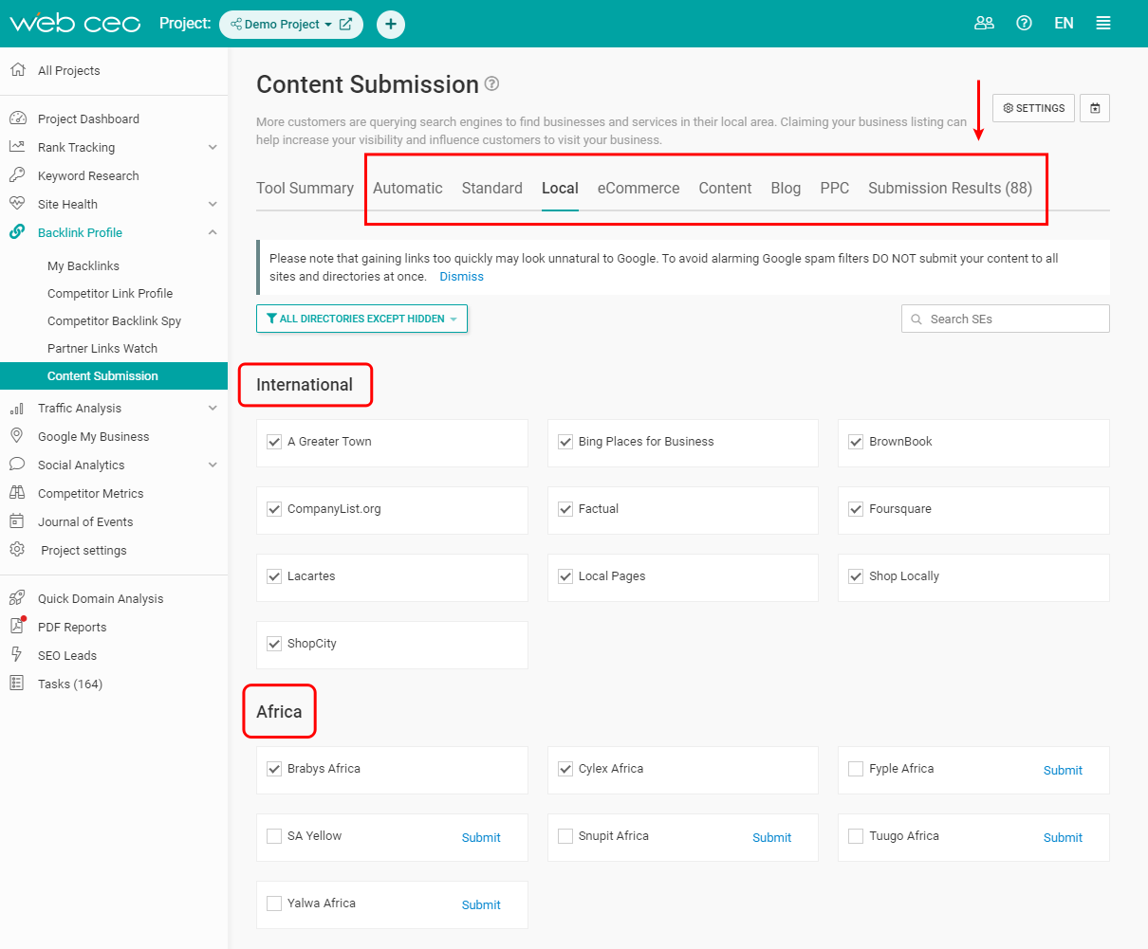Click the Journal of Events calendar icon

pos(17,521)
